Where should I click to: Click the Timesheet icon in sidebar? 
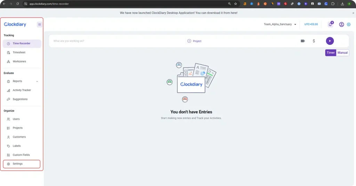pos(8,53)
